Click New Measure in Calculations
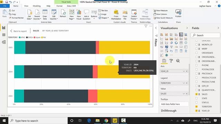This screenshot has height=124, width=221. [x=160, y=11]
